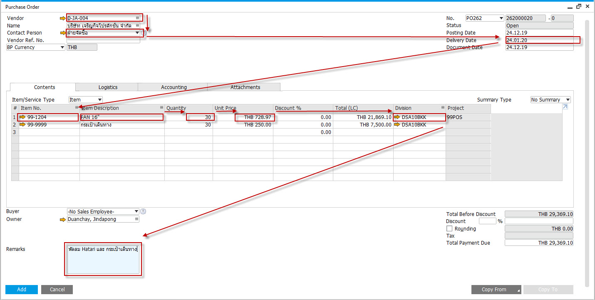Toggle the Rounding checkbox
This screenshot has height=300, width=595.
tap(449, 229)
